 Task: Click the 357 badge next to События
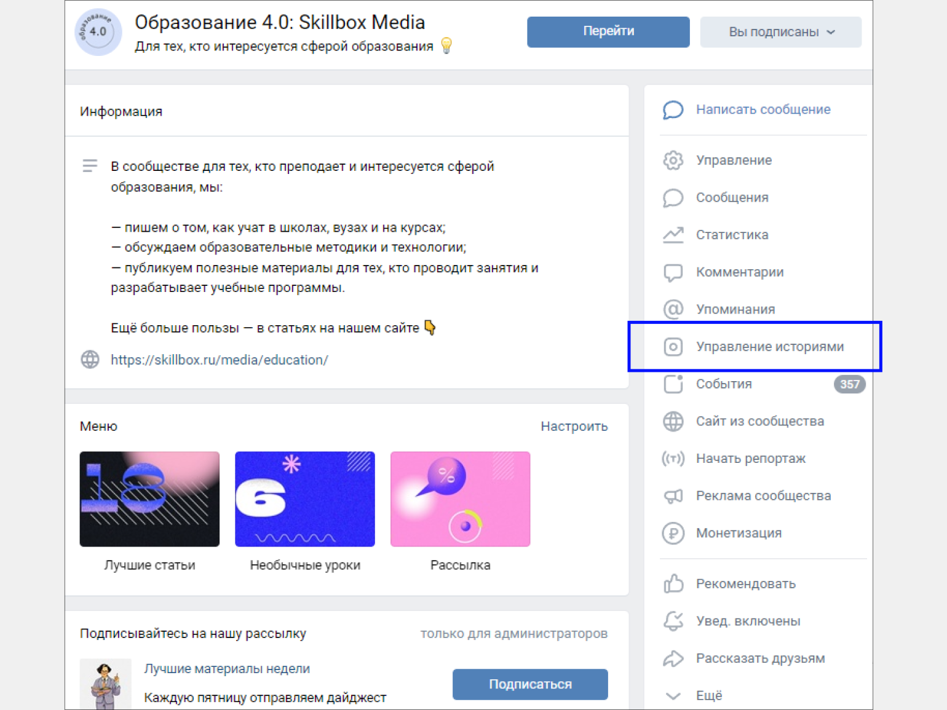(x=849, y=384)
